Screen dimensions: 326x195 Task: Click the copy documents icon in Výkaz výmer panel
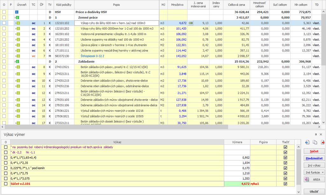(315, 142)
